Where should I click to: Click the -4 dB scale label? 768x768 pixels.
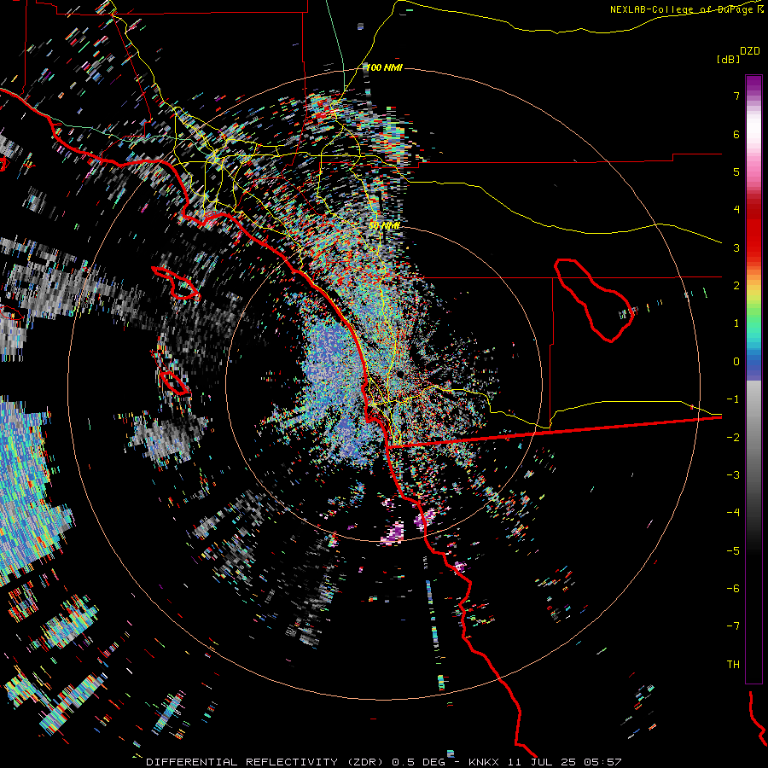point(733,513)
